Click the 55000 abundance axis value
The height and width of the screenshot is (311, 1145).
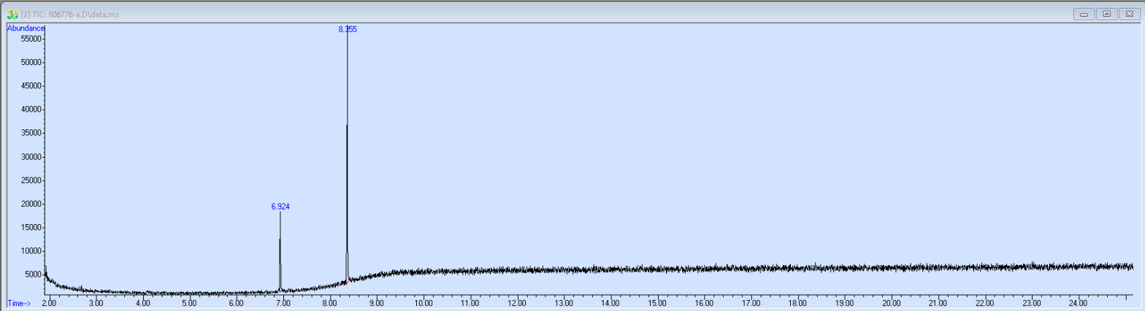tap(32, 39)
